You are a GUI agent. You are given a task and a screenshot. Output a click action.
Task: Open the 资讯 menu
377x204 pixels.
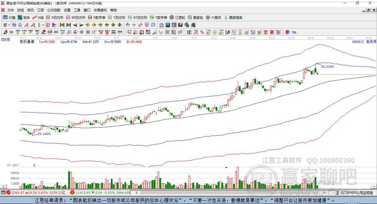click(30, 10)
